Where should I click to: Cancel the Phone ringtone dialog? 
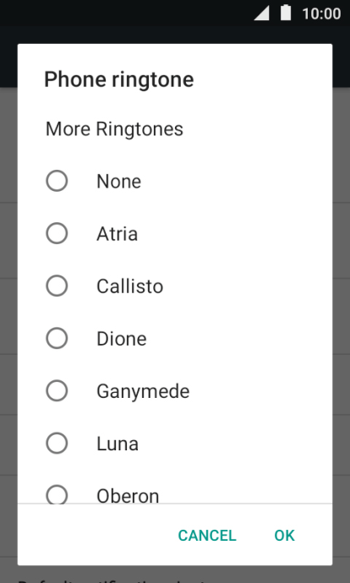(x=207, y=536)
